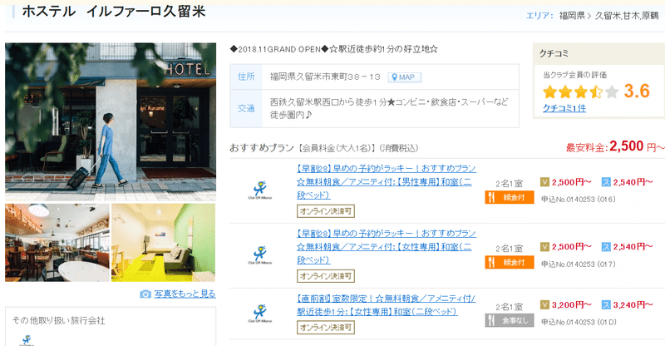Click 3,240円 price in 直前割 plan

point(633,304)
